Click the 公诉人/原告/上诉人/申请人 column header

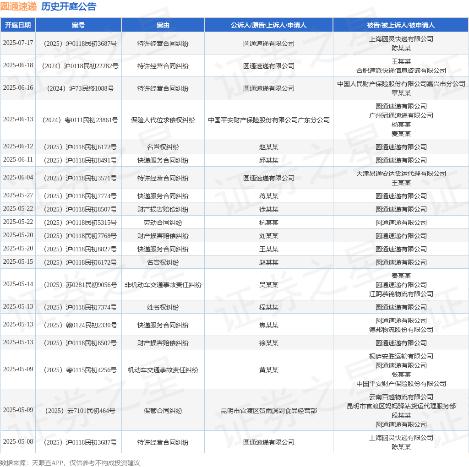click(x=268, y=25)
